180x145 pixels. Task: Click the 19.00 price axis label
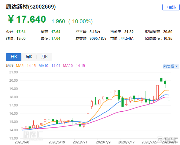coord(13,89)
